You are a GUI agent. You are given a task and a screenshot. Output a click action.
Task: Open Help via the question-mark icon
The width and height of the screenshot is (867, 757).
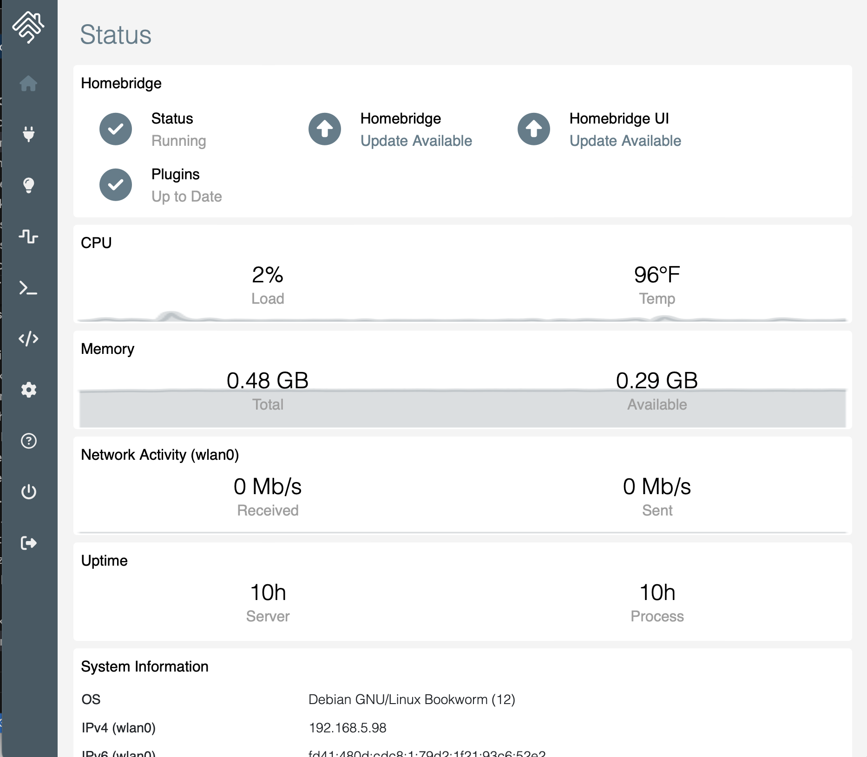28,441
